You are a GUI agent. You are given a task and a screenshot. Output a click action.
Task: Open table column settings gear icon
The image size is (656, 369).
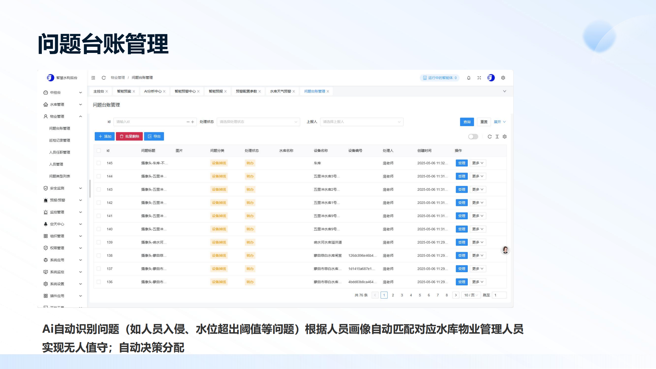505,137
